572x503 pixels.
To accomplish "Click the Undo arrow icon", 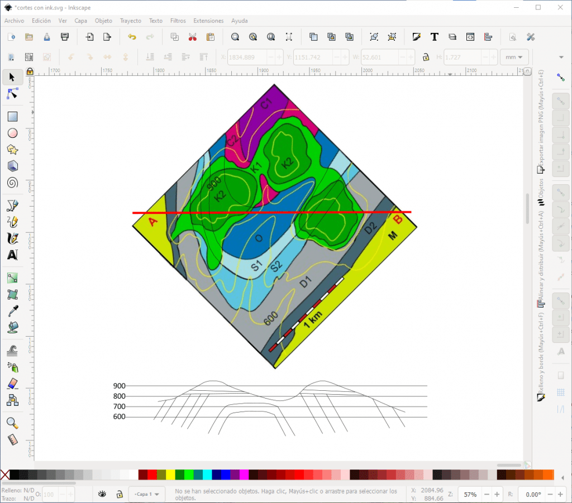I will pyautogui.click(x=132, y=37).
